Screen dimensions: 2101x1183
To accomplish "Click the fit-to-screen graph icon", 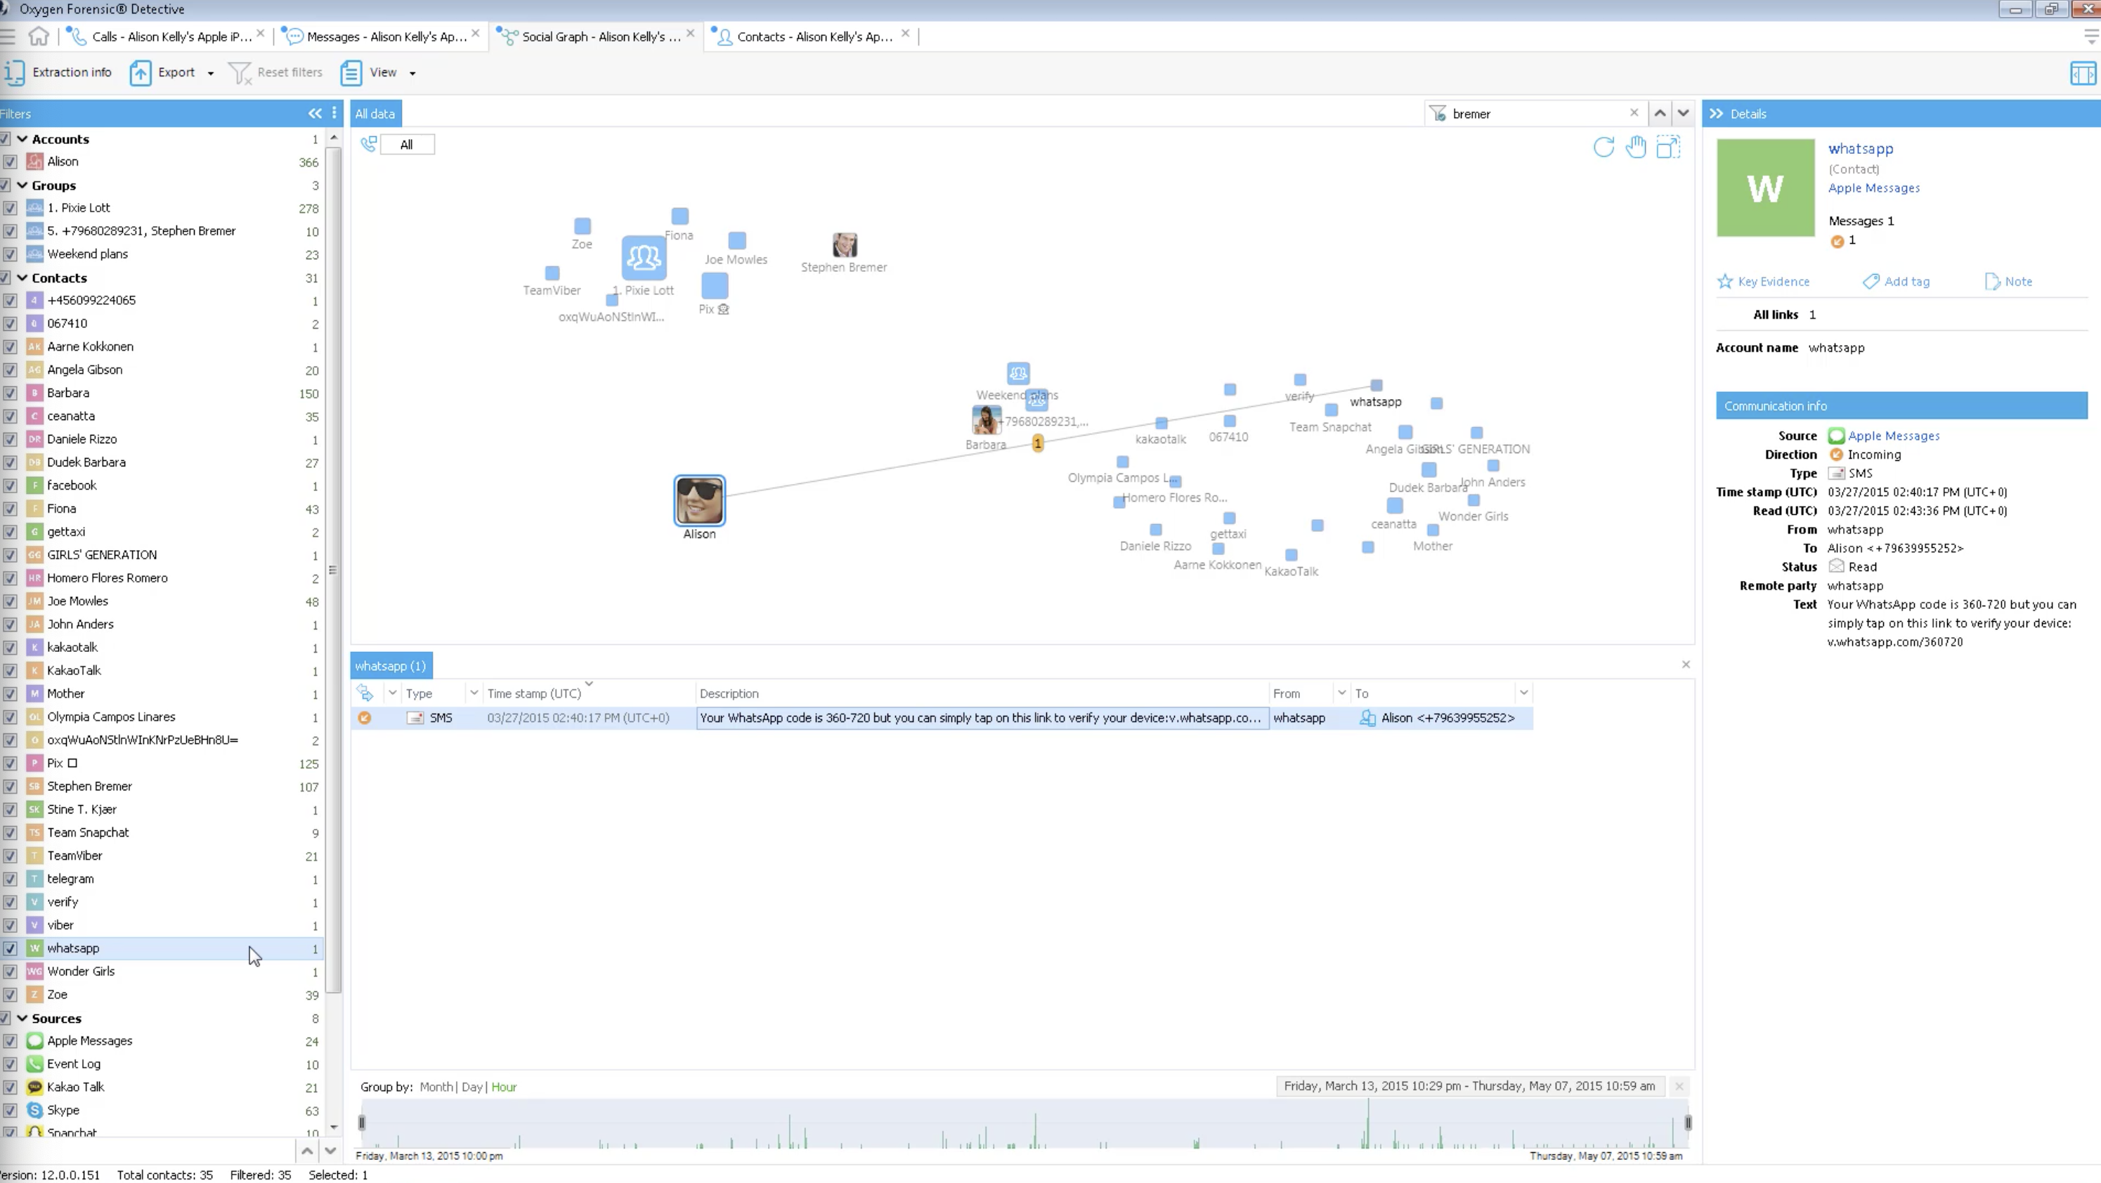I will (1668, 147).
